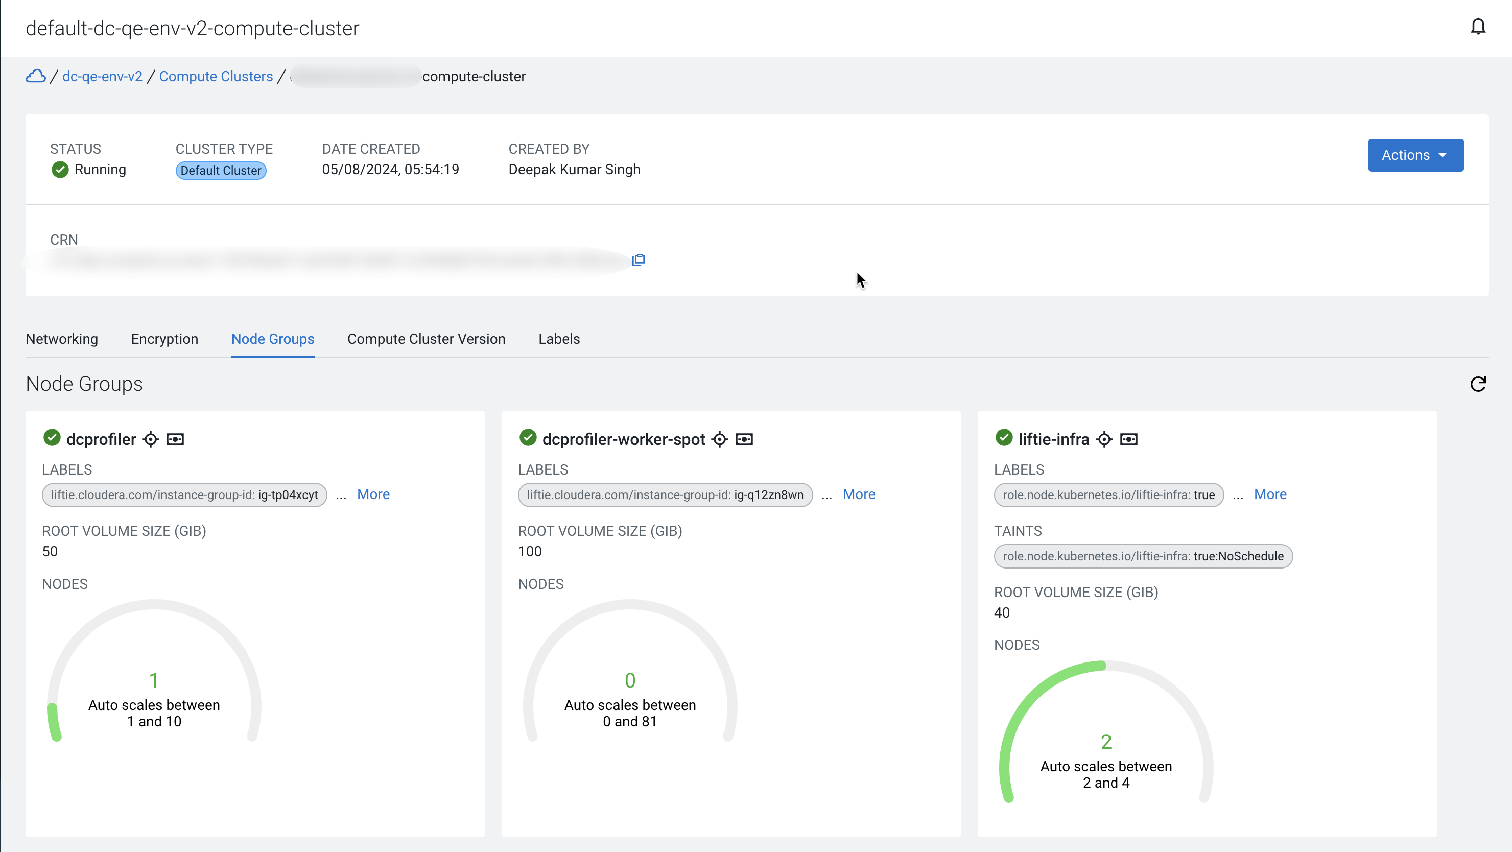Click the instance icon next to liftie-infra
Viewport: 1512px width, 852px height.
tap(1128, 439)
